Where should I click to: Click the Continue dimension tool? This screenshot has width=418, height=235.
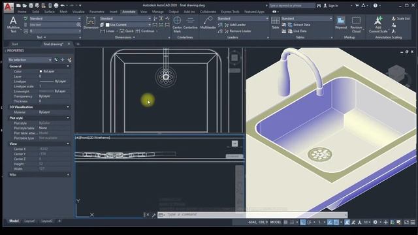pyautogui.click(x=145, y=31)
